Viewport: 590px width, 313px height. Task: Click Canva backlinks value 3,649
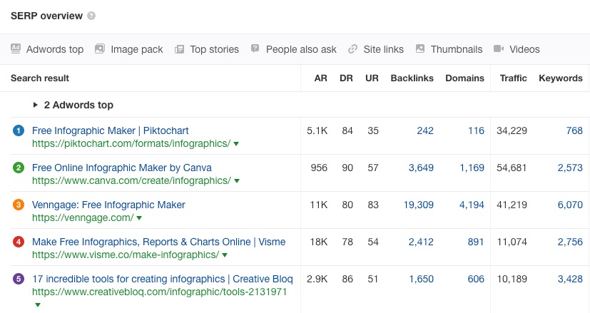[x=421, y=168]
